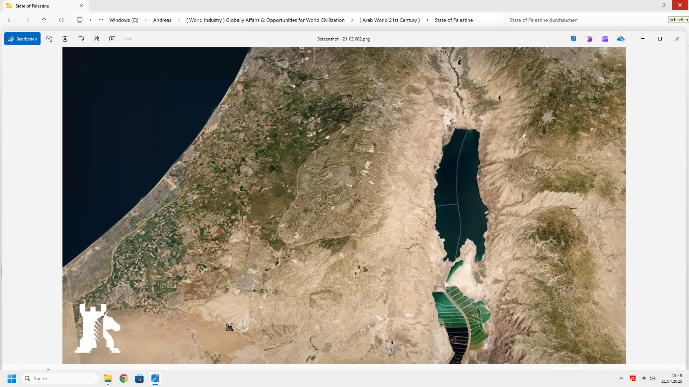The height and width of the screenshot is (387, 689).
Task: Expand chevron after Windows (C:)
Action: [x=146, y=20]
